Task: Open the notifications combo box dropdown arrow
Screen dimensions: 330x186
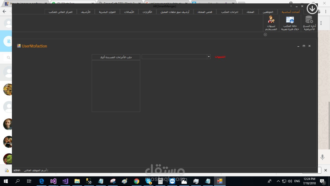Action: click(209, 57)
